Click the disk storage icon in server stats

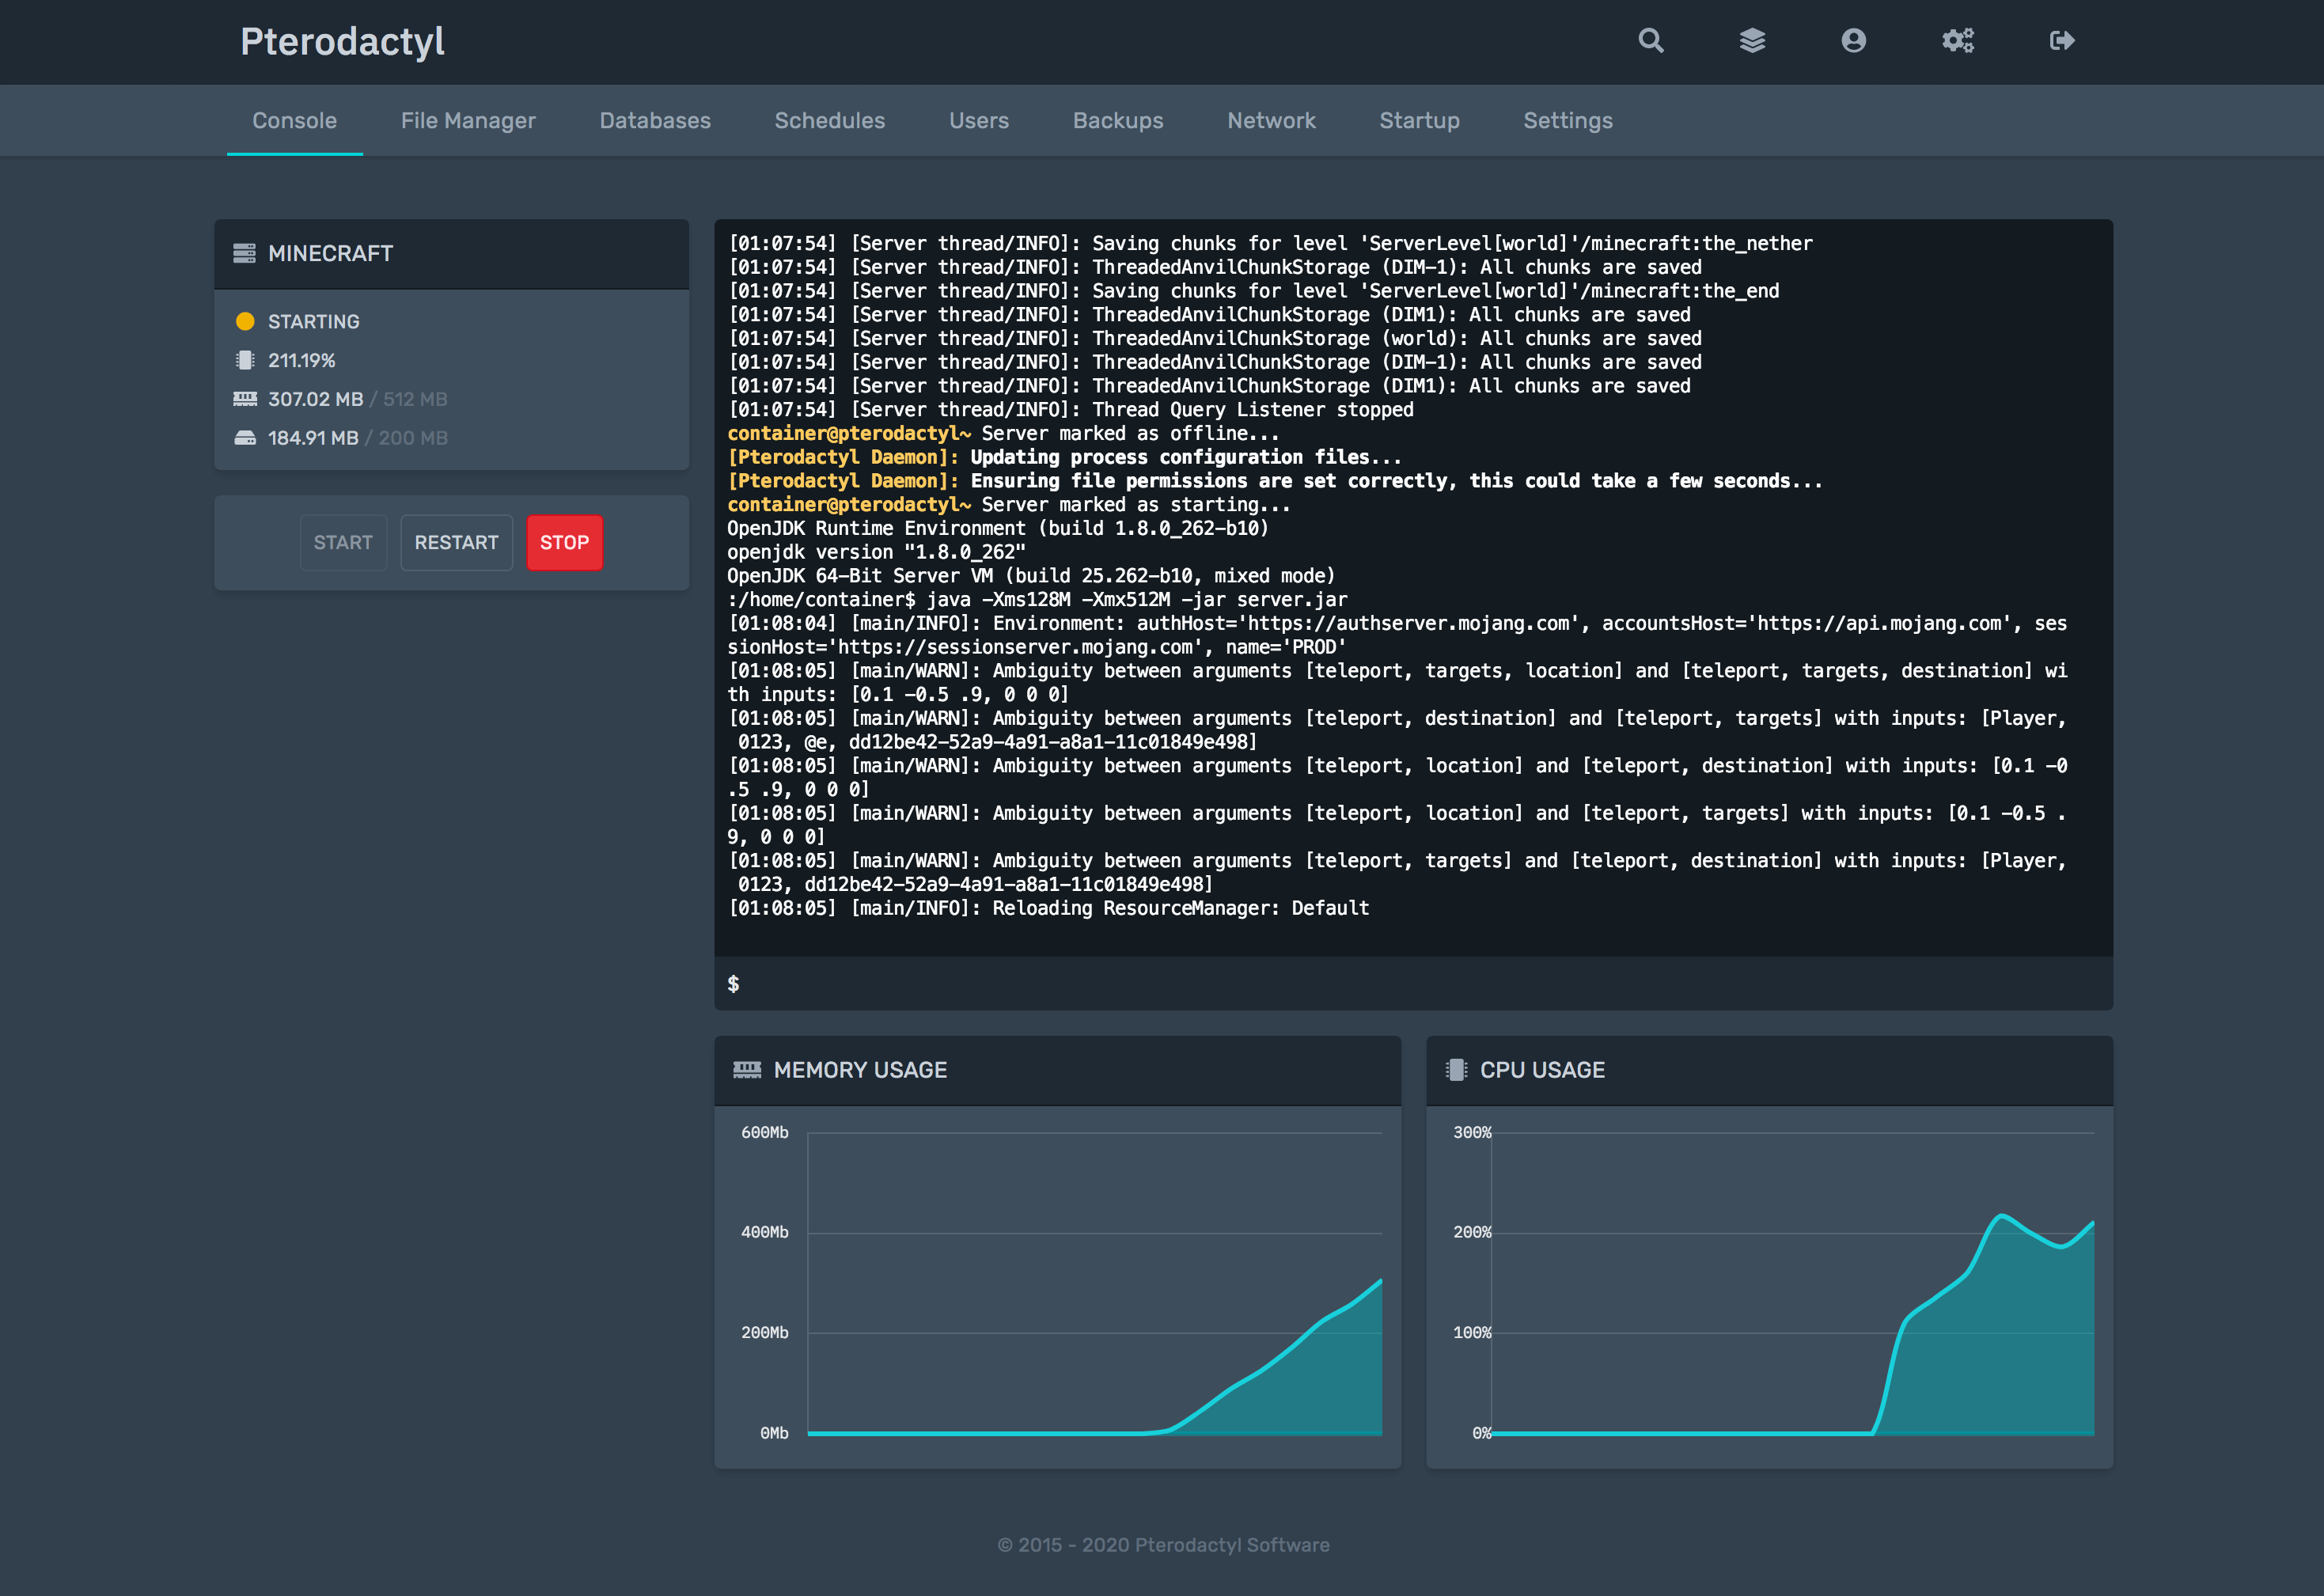(242, 436)
